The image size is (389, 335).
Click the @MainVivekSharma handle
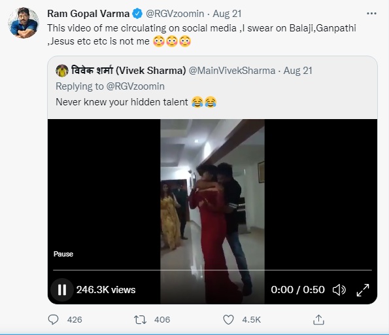point(232,71)
